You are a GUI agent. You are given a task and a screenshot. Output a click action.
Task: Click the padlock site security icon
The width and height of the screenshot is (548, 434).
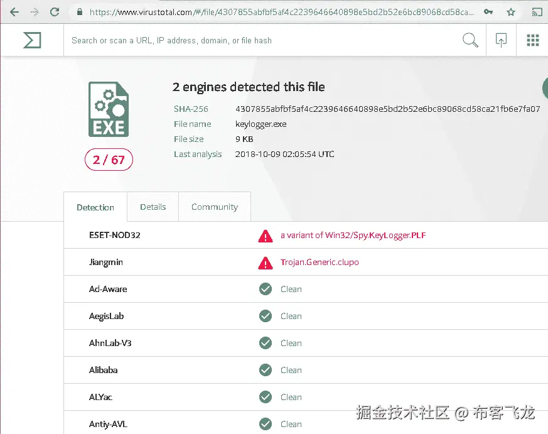(80, 12)
